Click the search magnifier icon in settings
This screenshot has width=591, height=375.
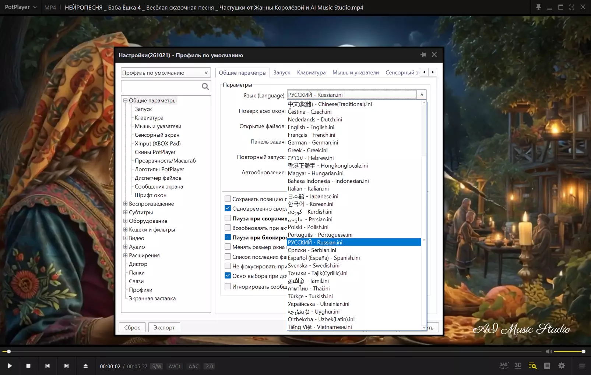205,86
